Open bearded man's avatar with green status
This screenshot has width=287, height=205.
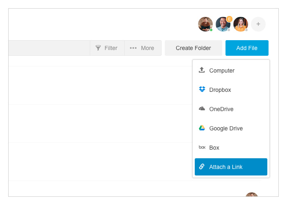[x=205, y=24]
